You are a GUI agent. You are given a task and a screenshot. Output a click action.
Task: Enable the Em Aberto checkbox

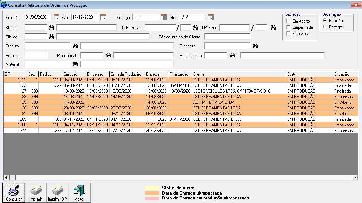289,21
